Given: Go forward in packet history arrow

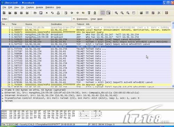Looking at the screenshot, I should click(x=78, y=13).
